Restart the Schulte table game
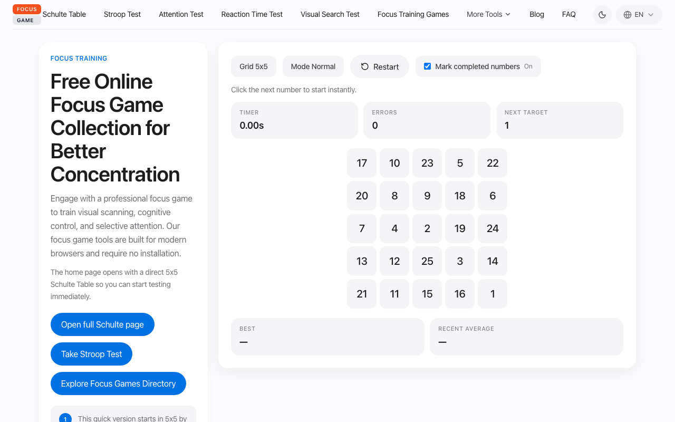 [380, 66]
